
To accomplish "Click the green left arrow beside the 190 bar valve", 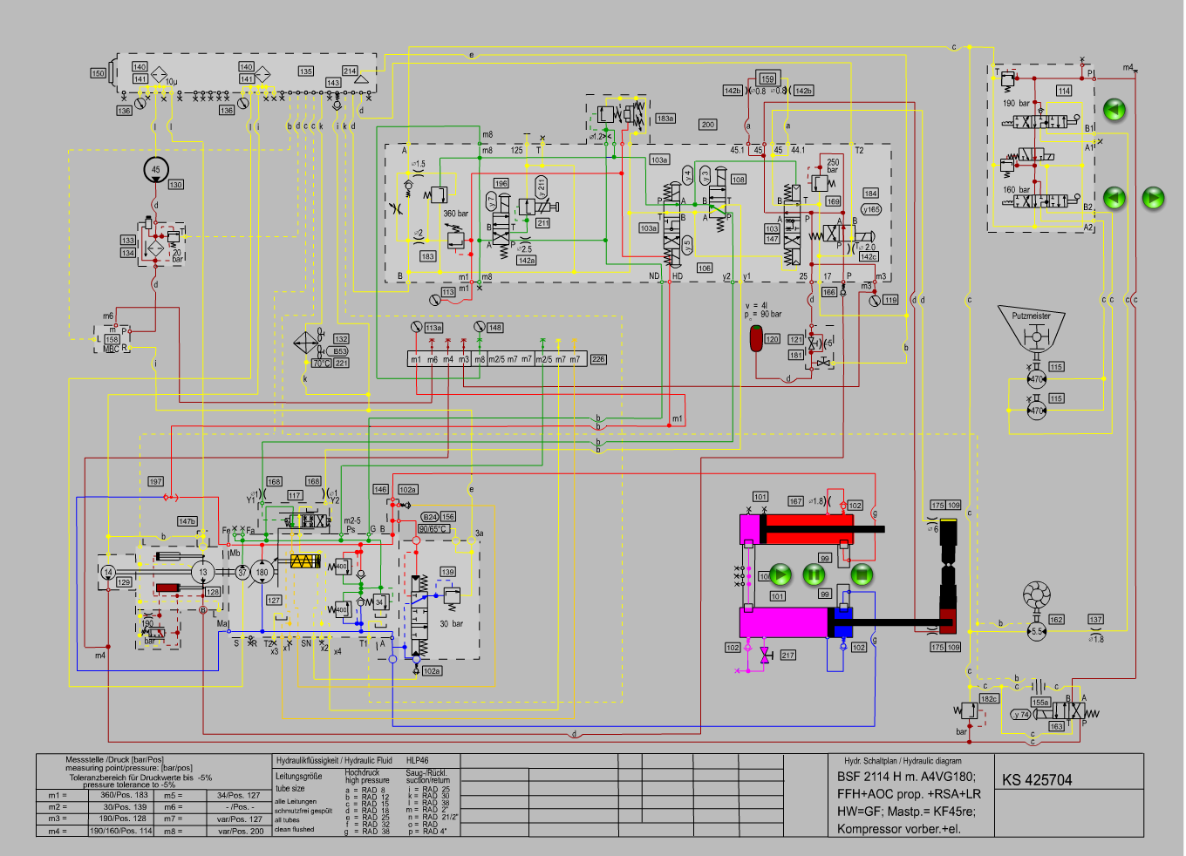I will click(x=1114, y=110).
